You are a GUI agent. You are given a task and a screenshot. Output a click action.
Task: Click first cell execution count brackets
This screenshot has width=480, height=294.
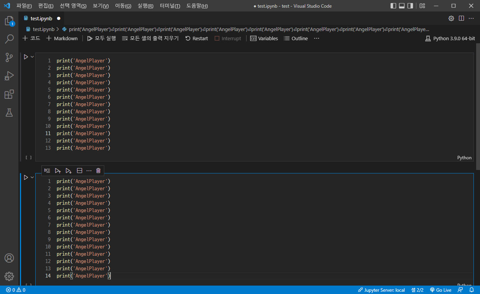click(x=28, y=157)
